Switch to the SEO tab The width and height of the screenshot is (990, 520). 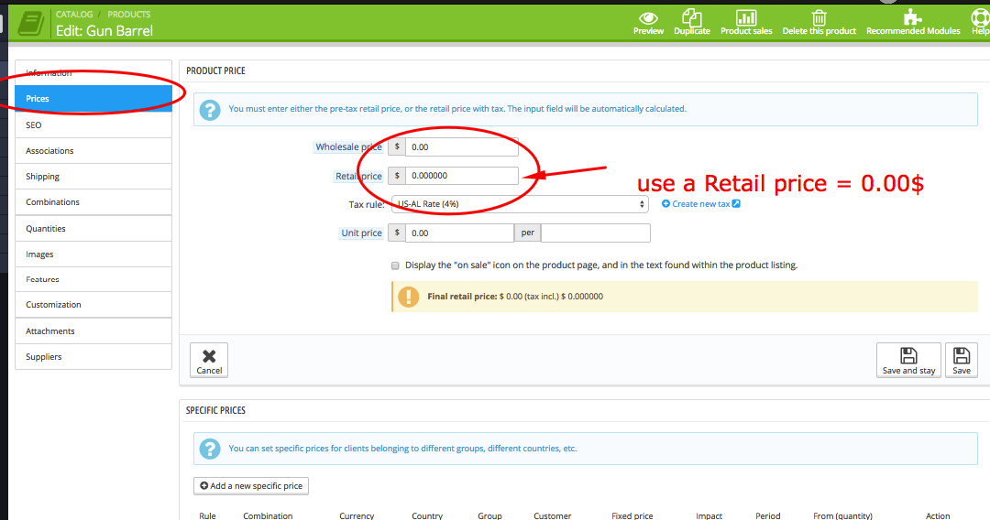click(x=93, y=125)
